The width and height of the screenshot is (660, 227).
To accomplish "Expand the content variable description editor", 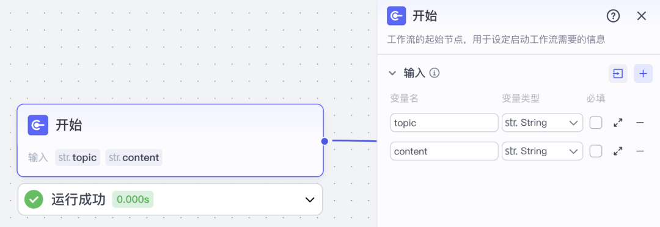I will tap(618, 151).
